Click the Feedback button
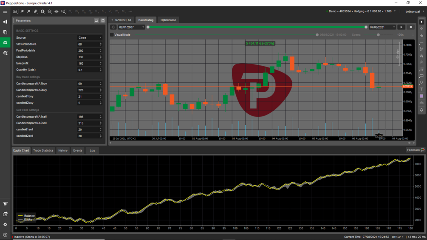The width and height of the screenshot is (427, 240). click(416, 150)
